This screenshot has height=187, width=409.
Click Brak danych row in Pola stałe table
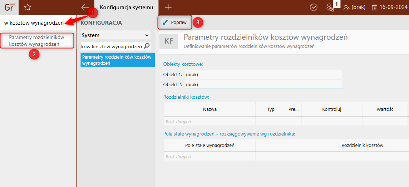(x=286, y=157)
